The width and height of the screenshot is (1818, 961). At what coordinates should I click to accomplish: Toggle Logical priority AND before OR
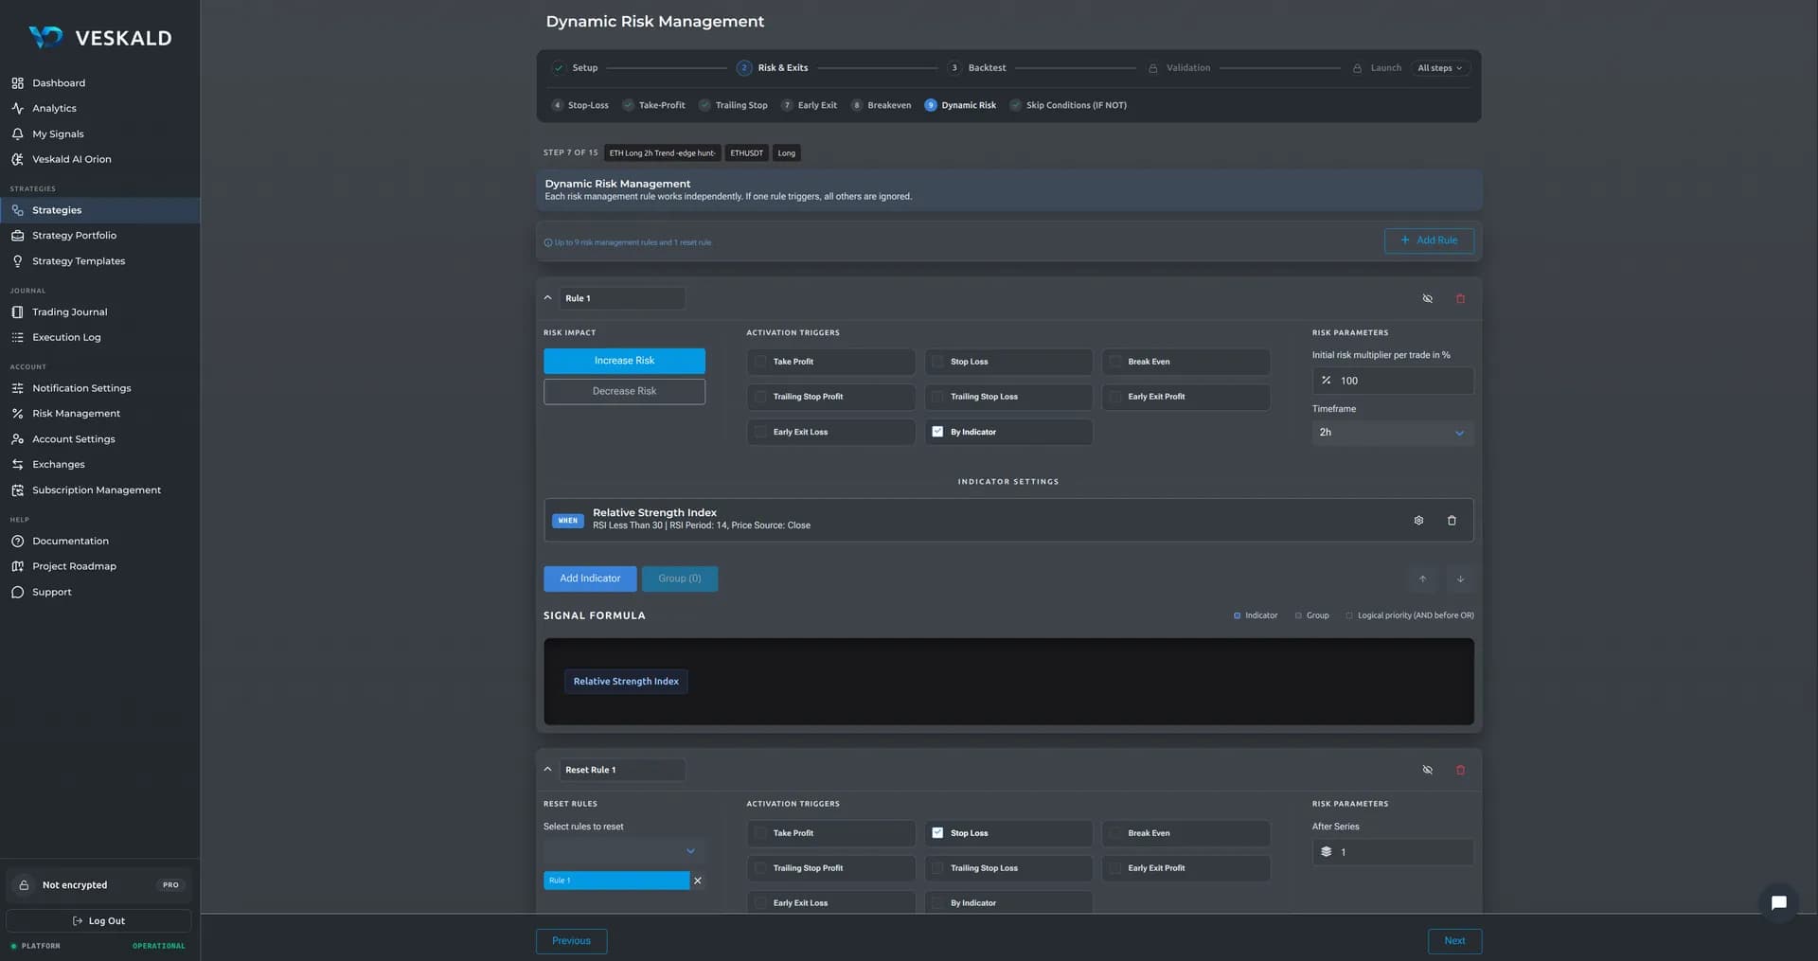[1409, 615]
